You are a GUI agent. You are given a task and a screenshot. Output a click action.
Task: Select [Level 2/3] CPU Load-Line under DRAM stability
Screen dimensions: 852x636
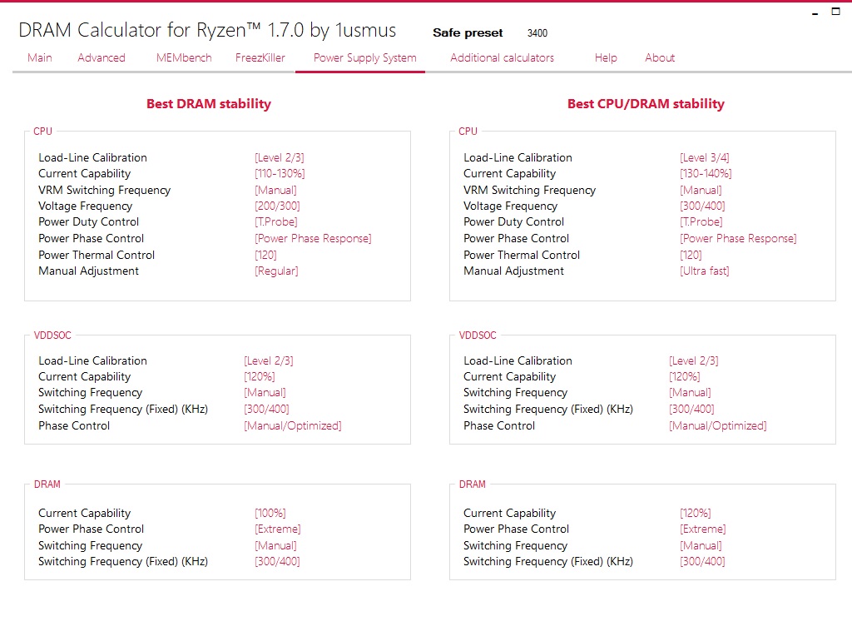[x=280, y=157]
